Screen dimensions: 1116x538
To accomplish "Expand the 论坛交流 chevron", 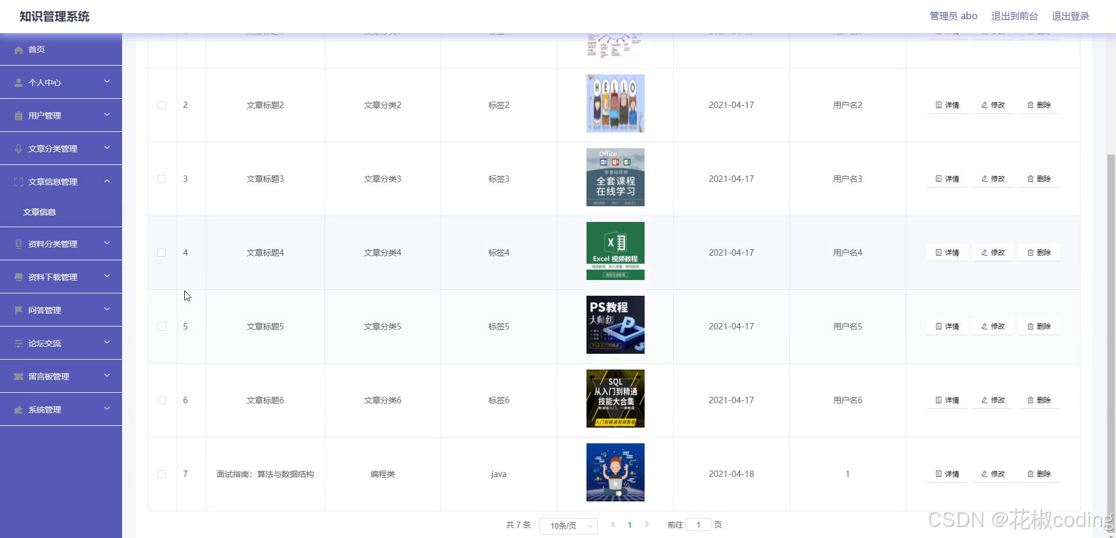I will (x=107, y=343).
